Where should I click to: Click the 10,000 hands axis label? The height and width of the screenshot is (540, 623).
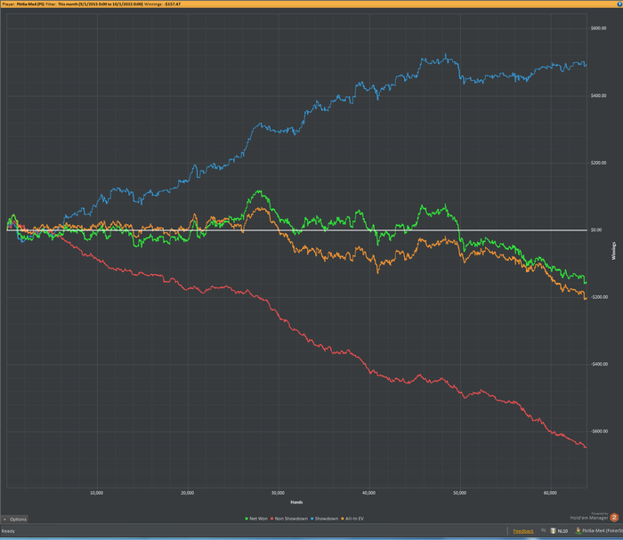[96, 493]
